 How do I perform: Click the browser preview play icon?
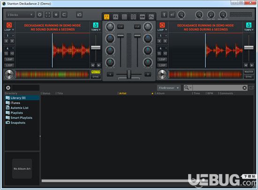(x=8, y=88)
